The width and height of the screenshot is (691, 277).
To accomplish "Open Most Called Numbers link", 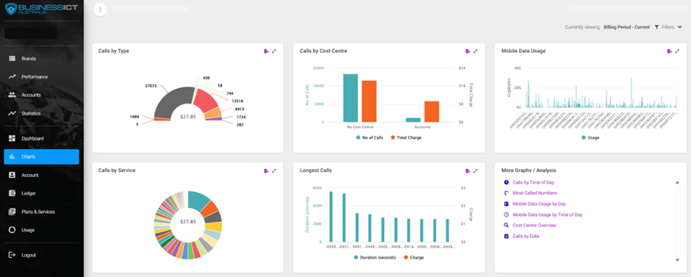I will click(534, 193).
